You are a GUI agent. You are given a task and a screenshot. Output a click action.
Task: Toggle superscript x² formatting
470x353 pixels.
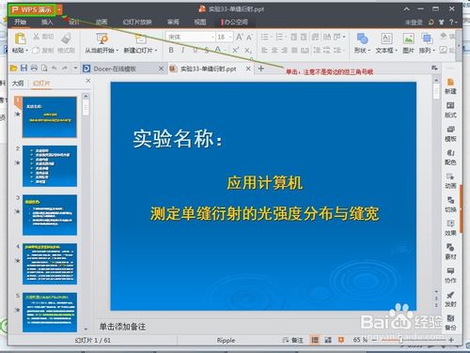(235, 50)
